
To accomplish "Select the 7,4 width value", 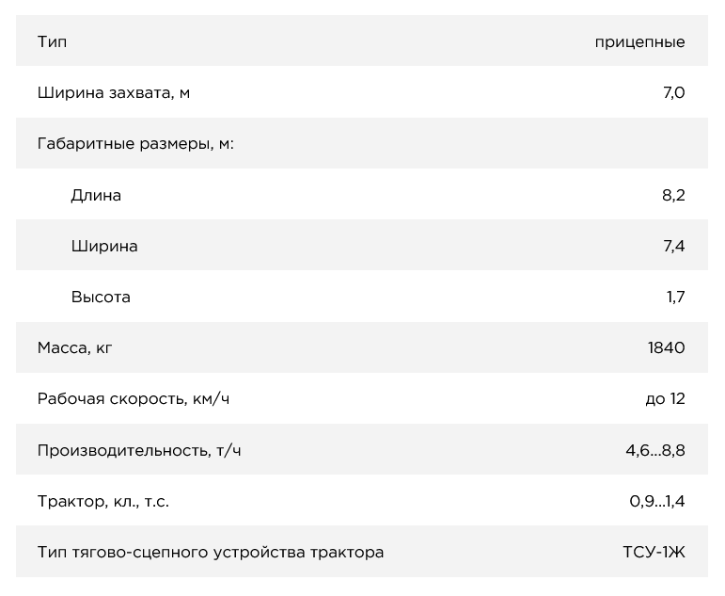I will (673, 246).
